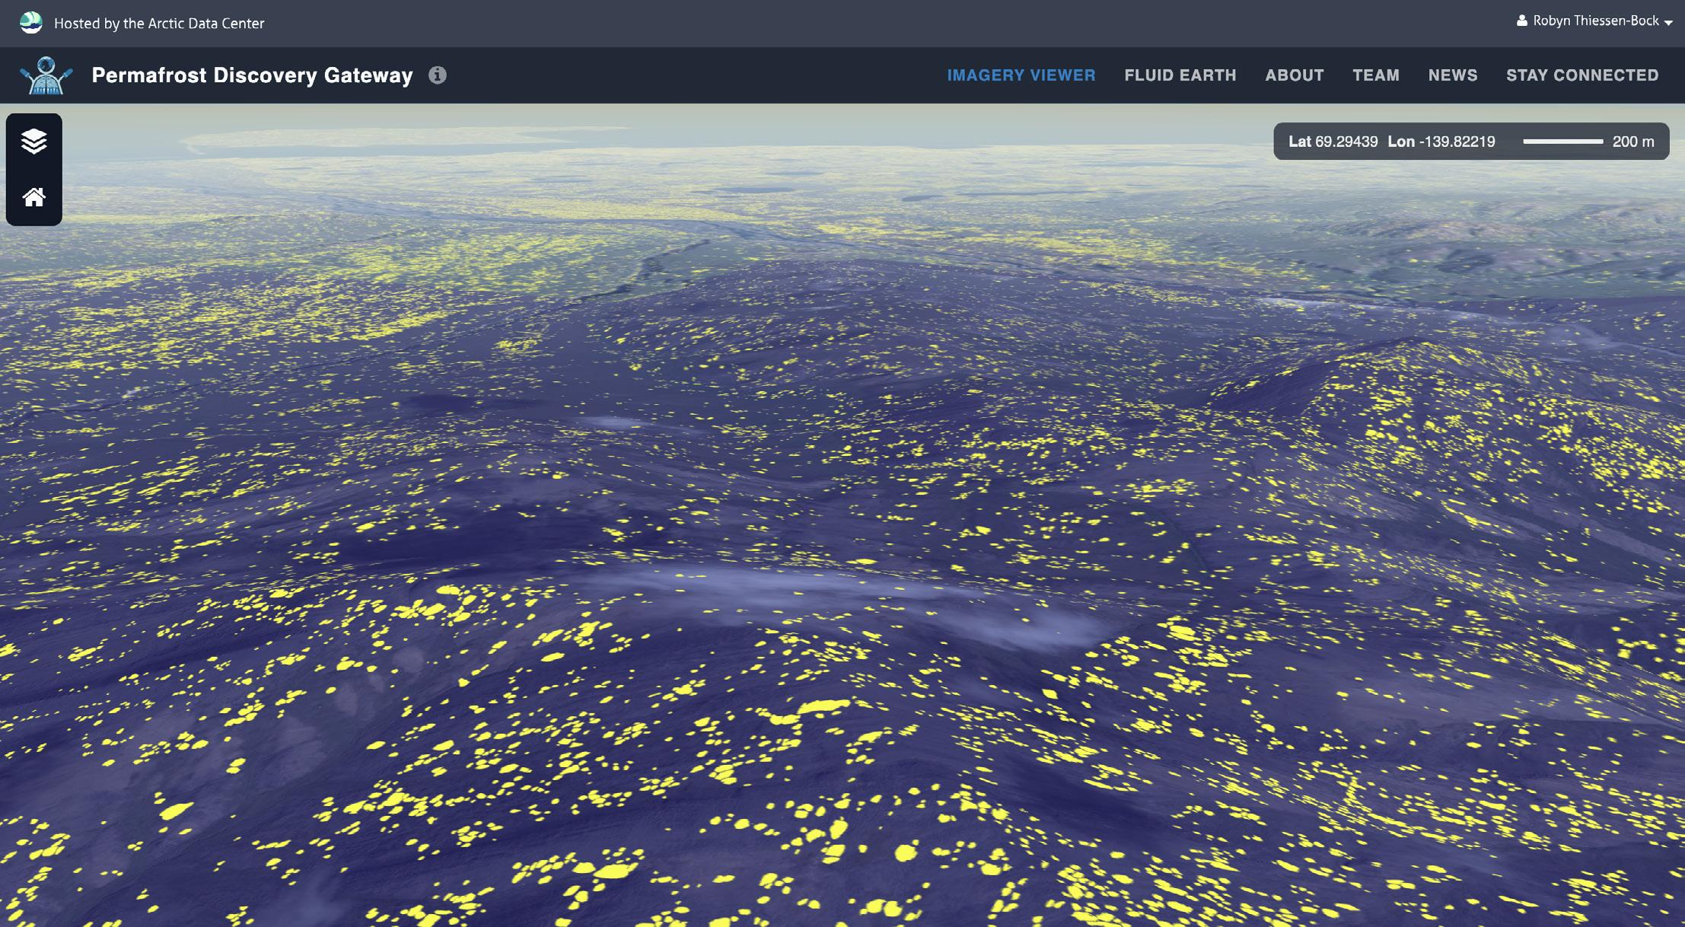Screen dimensions: 1685x927
Task: Navigate to the News section
Action: click(x=1453, y=75)
